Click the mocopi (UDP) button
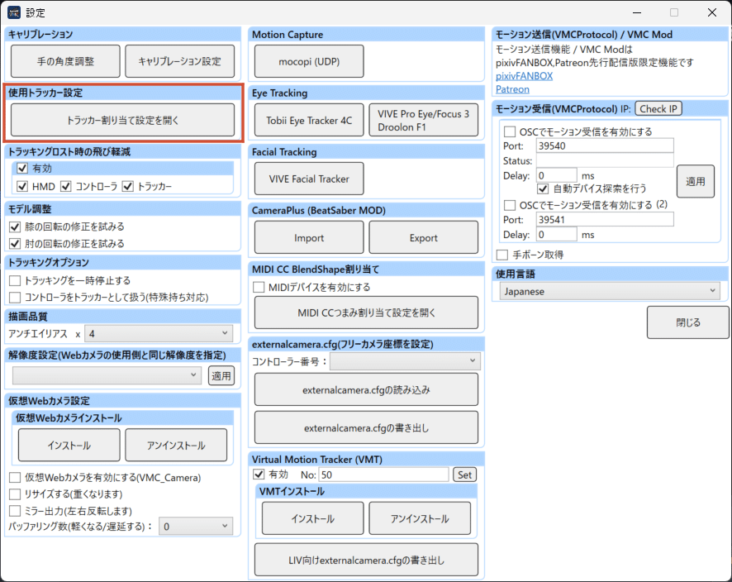Image resolution: width=732 pixels, height=582 pixels. (309, 61)
